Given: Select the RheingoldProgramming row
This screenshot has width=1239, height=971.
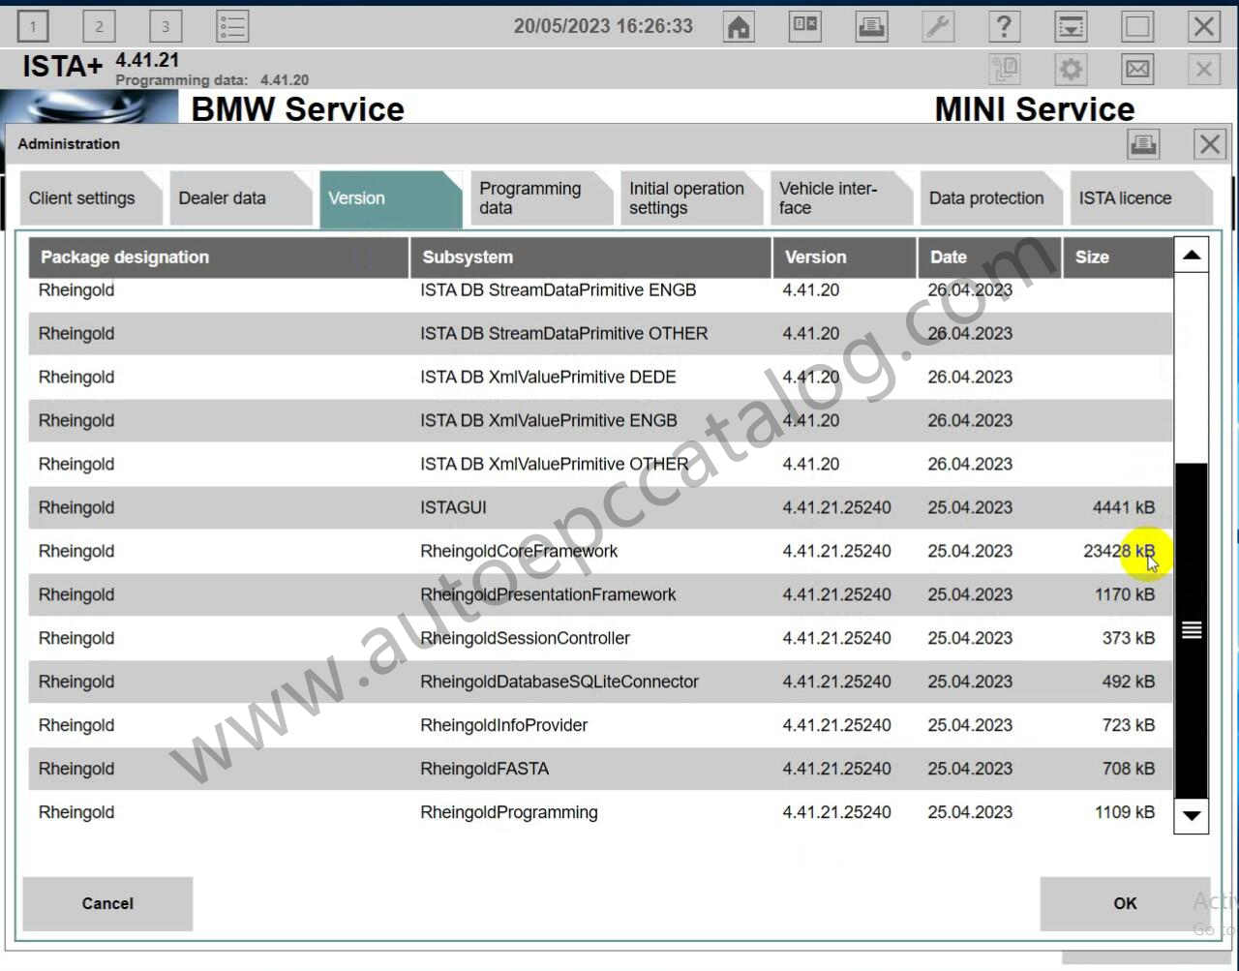Looking at the screenshot, I should click(600, 813).
